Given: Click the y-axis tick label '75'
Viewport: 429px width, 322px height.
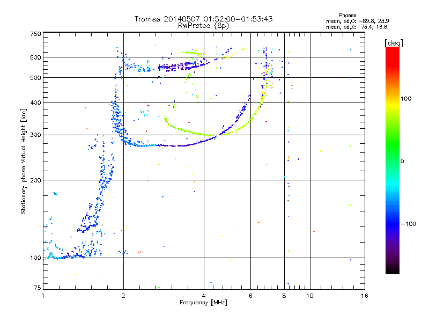Looking at the screenshot, I should tap(38, 288).
